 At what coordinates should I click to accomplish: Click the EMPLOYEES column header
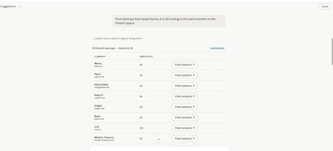[x=146, y=57]
